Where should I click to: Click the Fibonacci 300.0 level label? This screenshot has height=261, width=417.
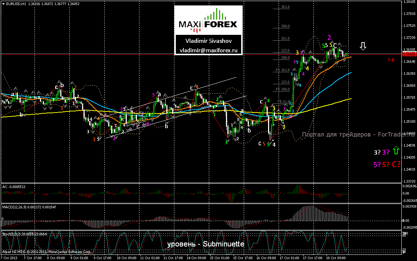286,26
